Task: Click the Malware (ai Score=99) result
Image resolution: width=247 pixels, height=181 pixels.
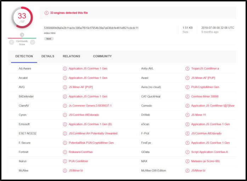Action: tap(206, 161)
